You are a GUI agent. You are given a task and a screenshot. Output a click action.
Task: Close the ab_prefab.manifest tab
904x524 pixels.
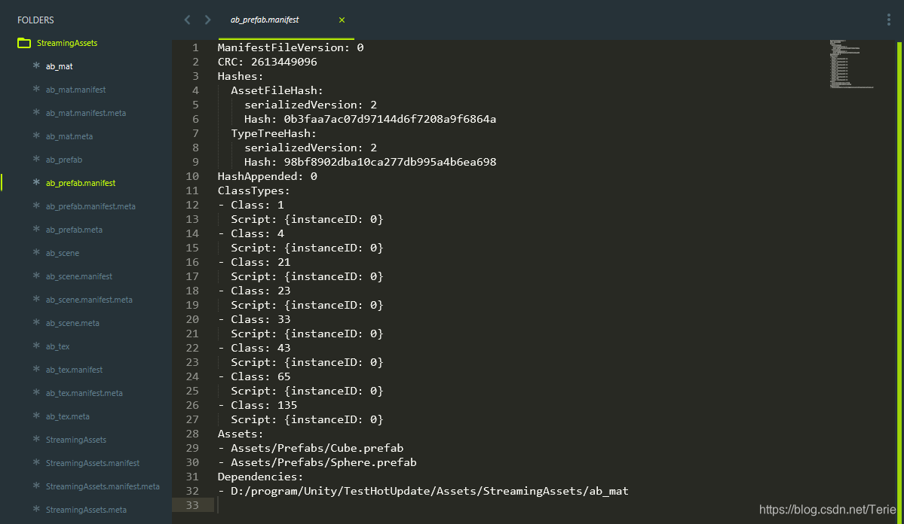tap(342, 20)
